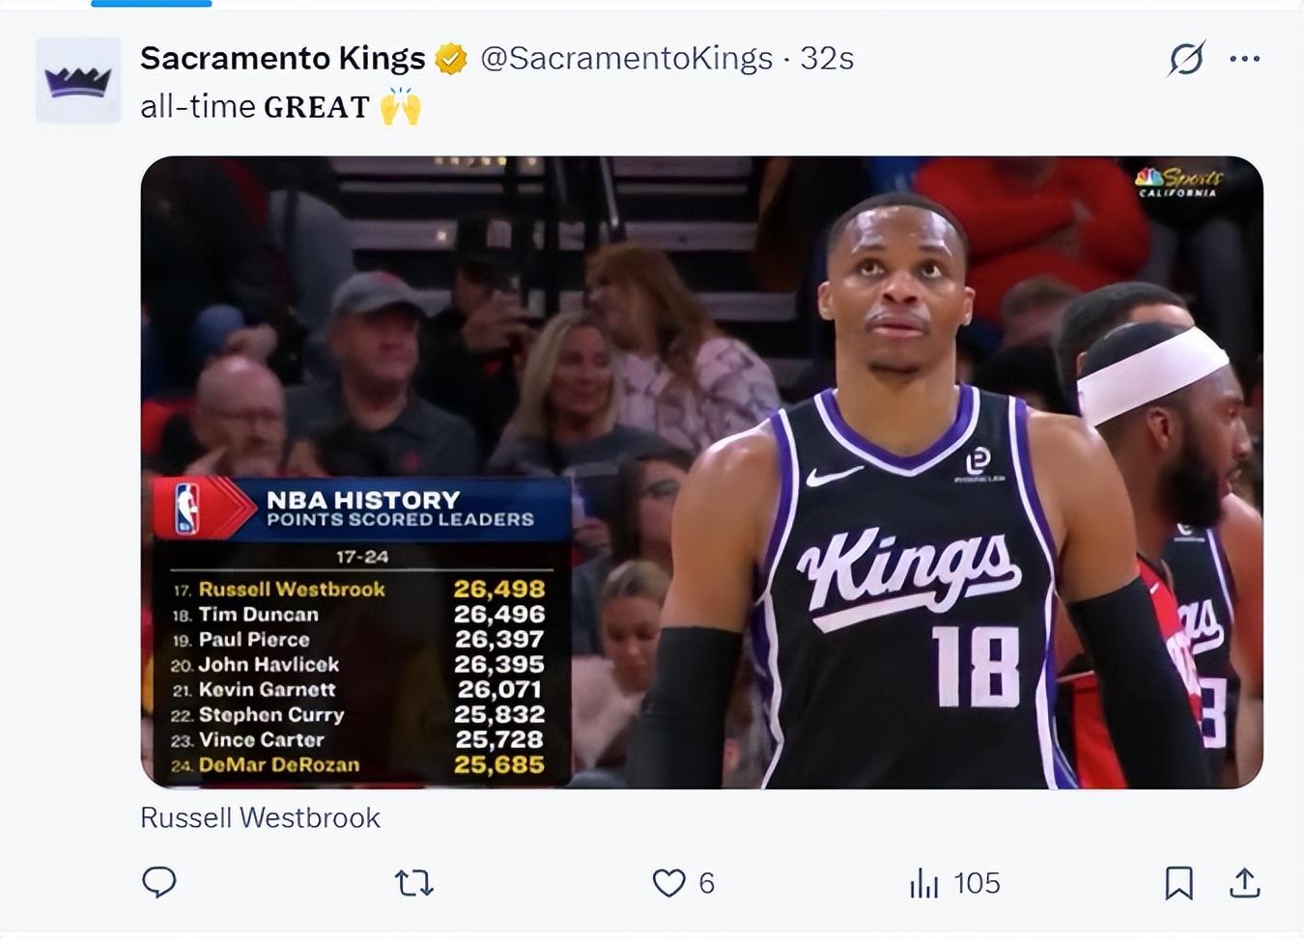Click the 105 views count
The image size is (1304, 938).
click(x=977, y=882)
